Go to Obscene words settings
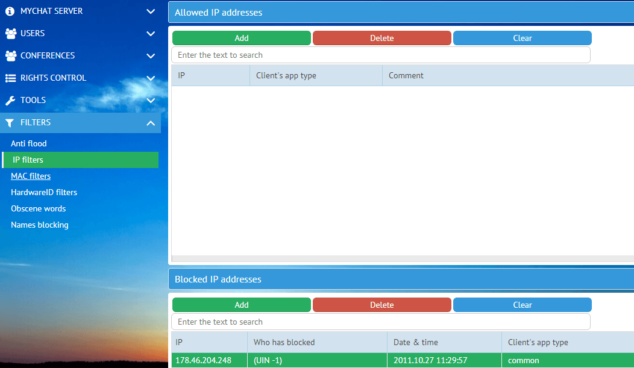Viewport: 634px width, 368px height. (x=39, y=208)
